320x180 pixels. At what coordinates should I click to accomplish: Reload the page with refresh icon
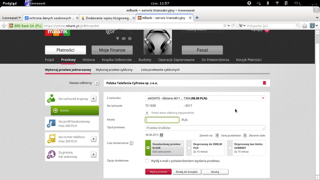pos(233,25)
